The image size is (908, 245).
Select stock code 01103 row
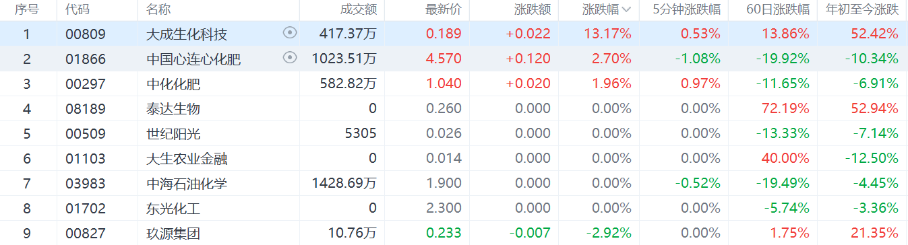[454, 158]
